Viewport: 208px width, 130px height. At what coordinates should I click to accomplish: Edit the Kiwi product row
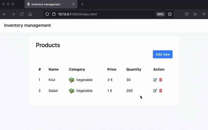pos(155,80)
